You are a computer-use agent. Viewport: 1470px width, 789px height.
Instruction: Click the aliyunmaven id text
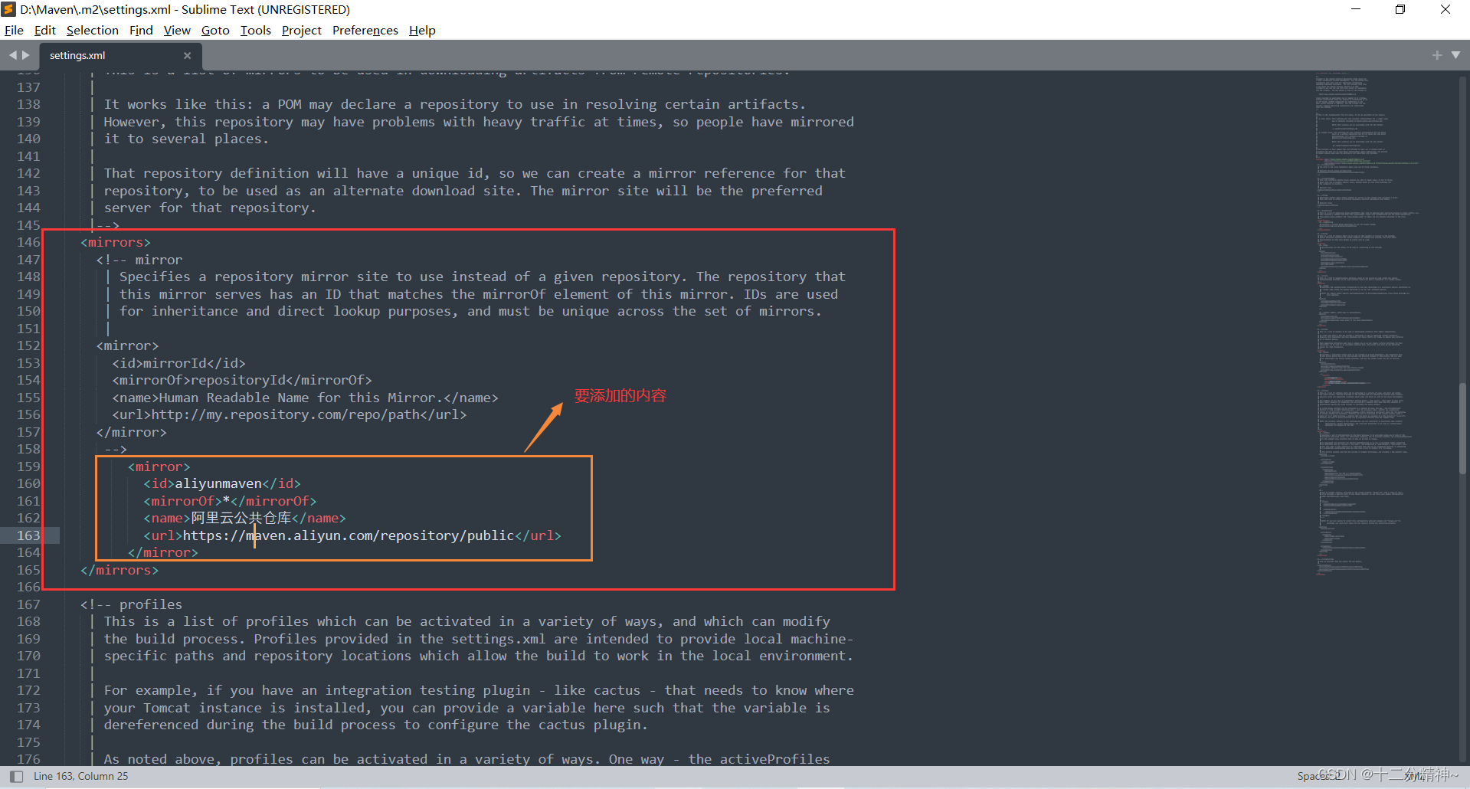click(218, 483)
